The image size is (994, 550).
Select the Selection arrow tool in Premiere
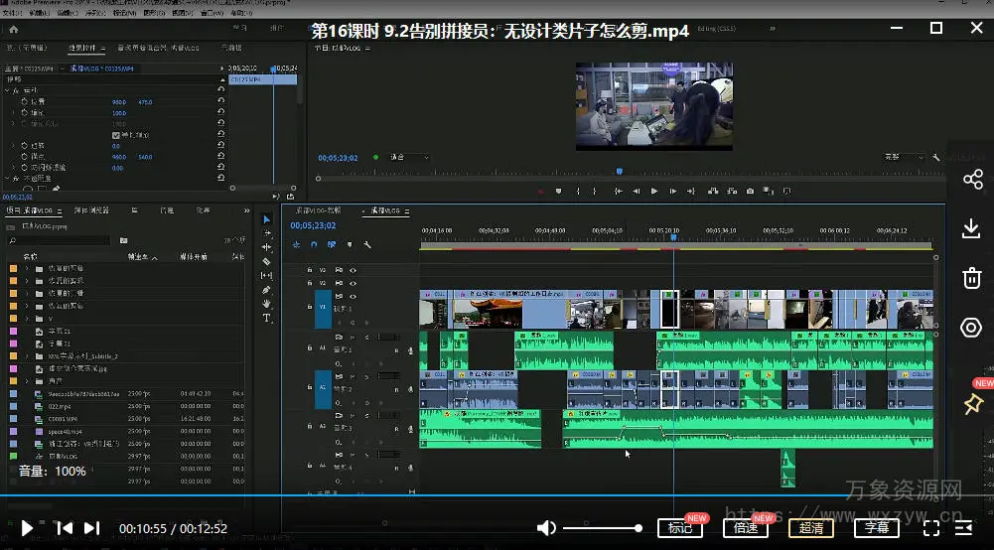coord(266,219)
